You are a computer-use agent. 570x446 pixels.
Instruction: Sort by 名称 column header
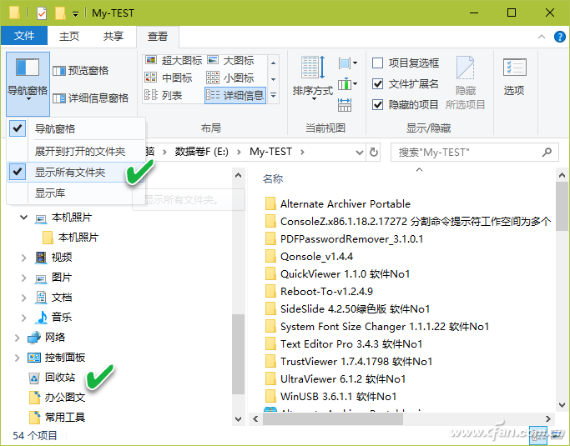pyautogui.click(x=273, y=178)
